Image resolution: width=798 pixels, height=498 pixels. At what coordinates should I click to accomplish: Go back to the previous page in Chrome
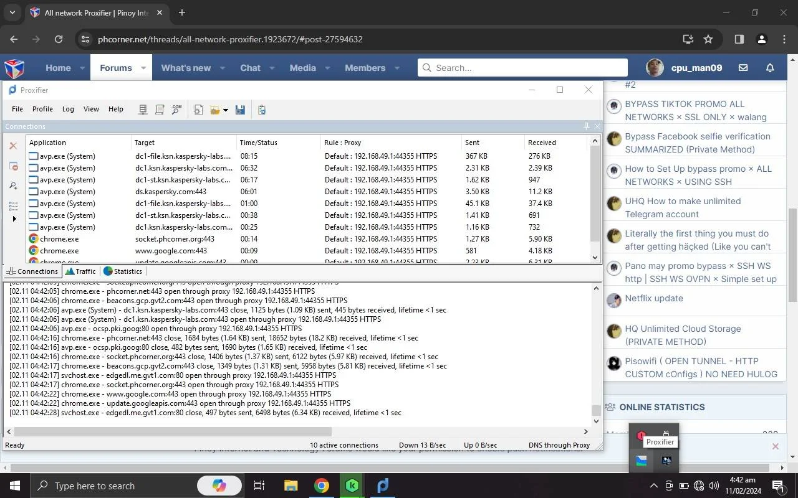(x=14, y=39)
